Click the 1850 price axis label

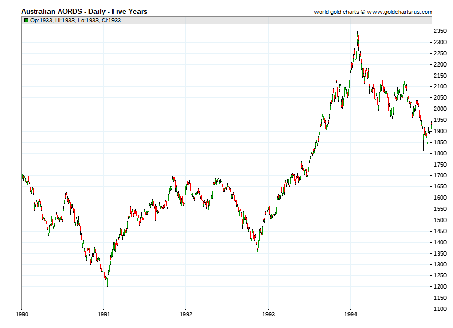click(440, 142)
